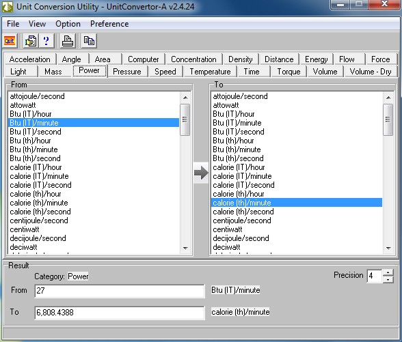Viewport: 402px width, 342px height.
Task: Click the From list scrollbar thumb
Action: click(185, 119)
